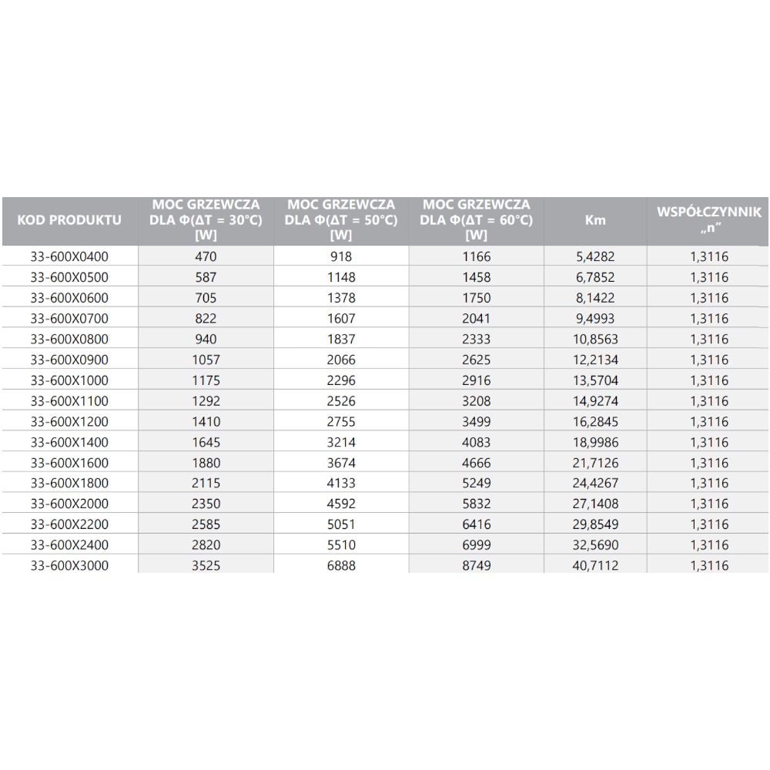Select product code 33-600X0700
Screen dimensions: 770x770
[69, 319]
